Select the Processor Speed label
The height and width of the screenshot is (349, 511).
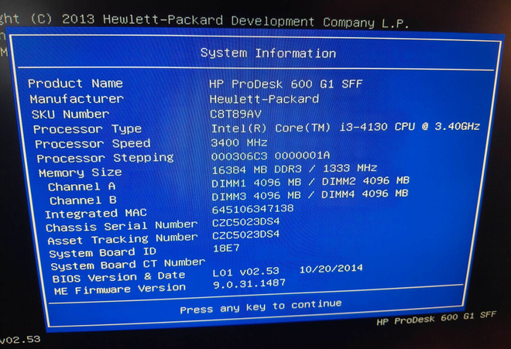(x=93, y=143)
